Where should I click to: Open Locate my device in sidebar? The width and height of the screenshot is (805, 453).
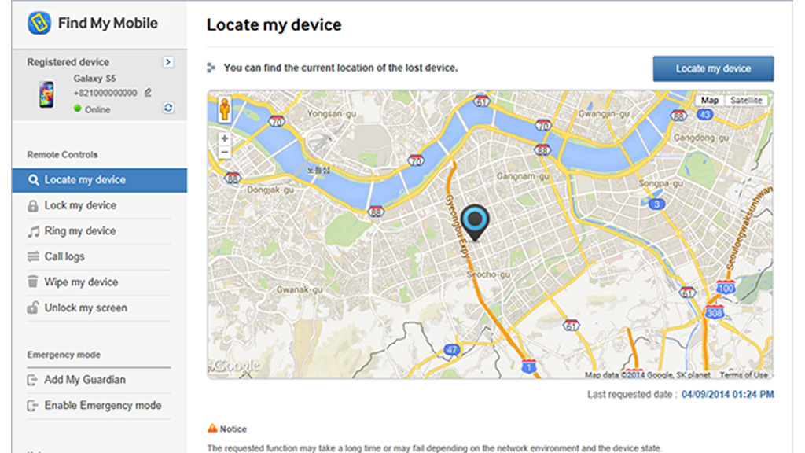pos(84,180)
